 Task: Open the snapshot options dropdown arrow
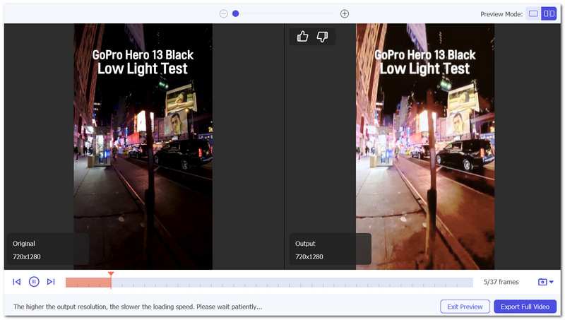(x=552, y=282)
